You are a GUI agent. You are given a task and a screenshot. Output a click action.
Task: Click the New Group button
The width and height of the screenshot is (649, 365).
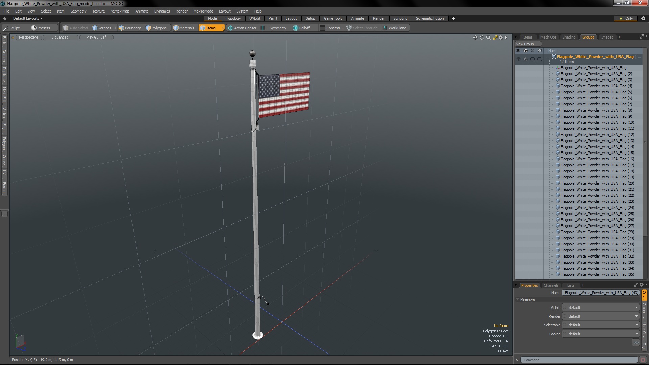525,44
